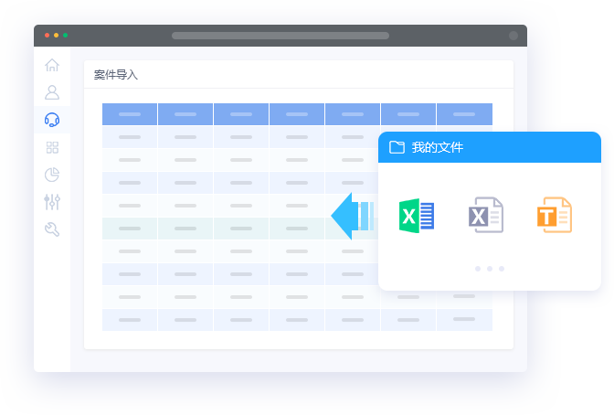614x415 pixels.
Task: Select the last pagination dot in 我的文件
Action: (502, 269)
